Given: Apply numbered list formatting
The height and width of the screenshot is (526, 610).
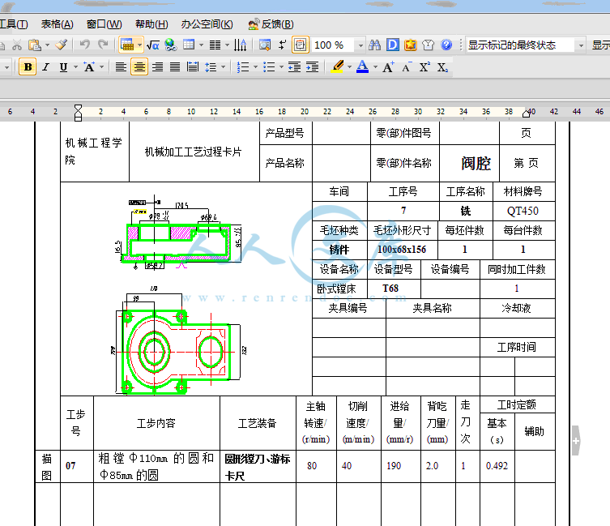Looking at the screenshot, I should point(243,67).
